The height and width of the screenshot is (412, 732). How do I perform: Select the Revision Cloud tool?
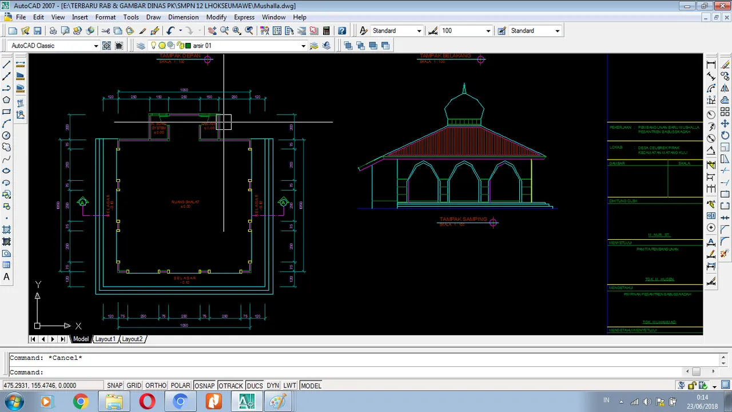[7, 148]
